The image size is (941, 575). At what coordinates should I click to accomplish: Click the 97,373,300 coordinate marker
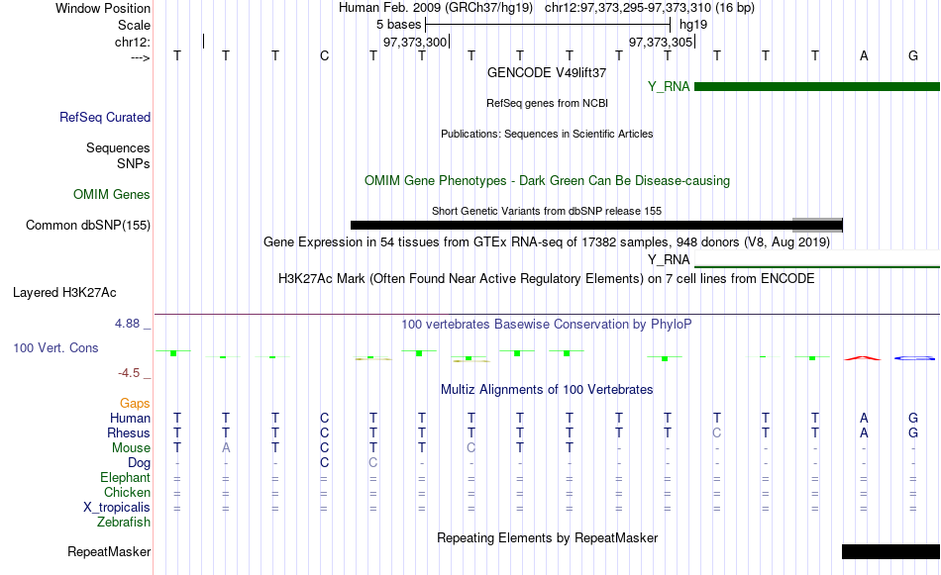(x=415, y=42)
